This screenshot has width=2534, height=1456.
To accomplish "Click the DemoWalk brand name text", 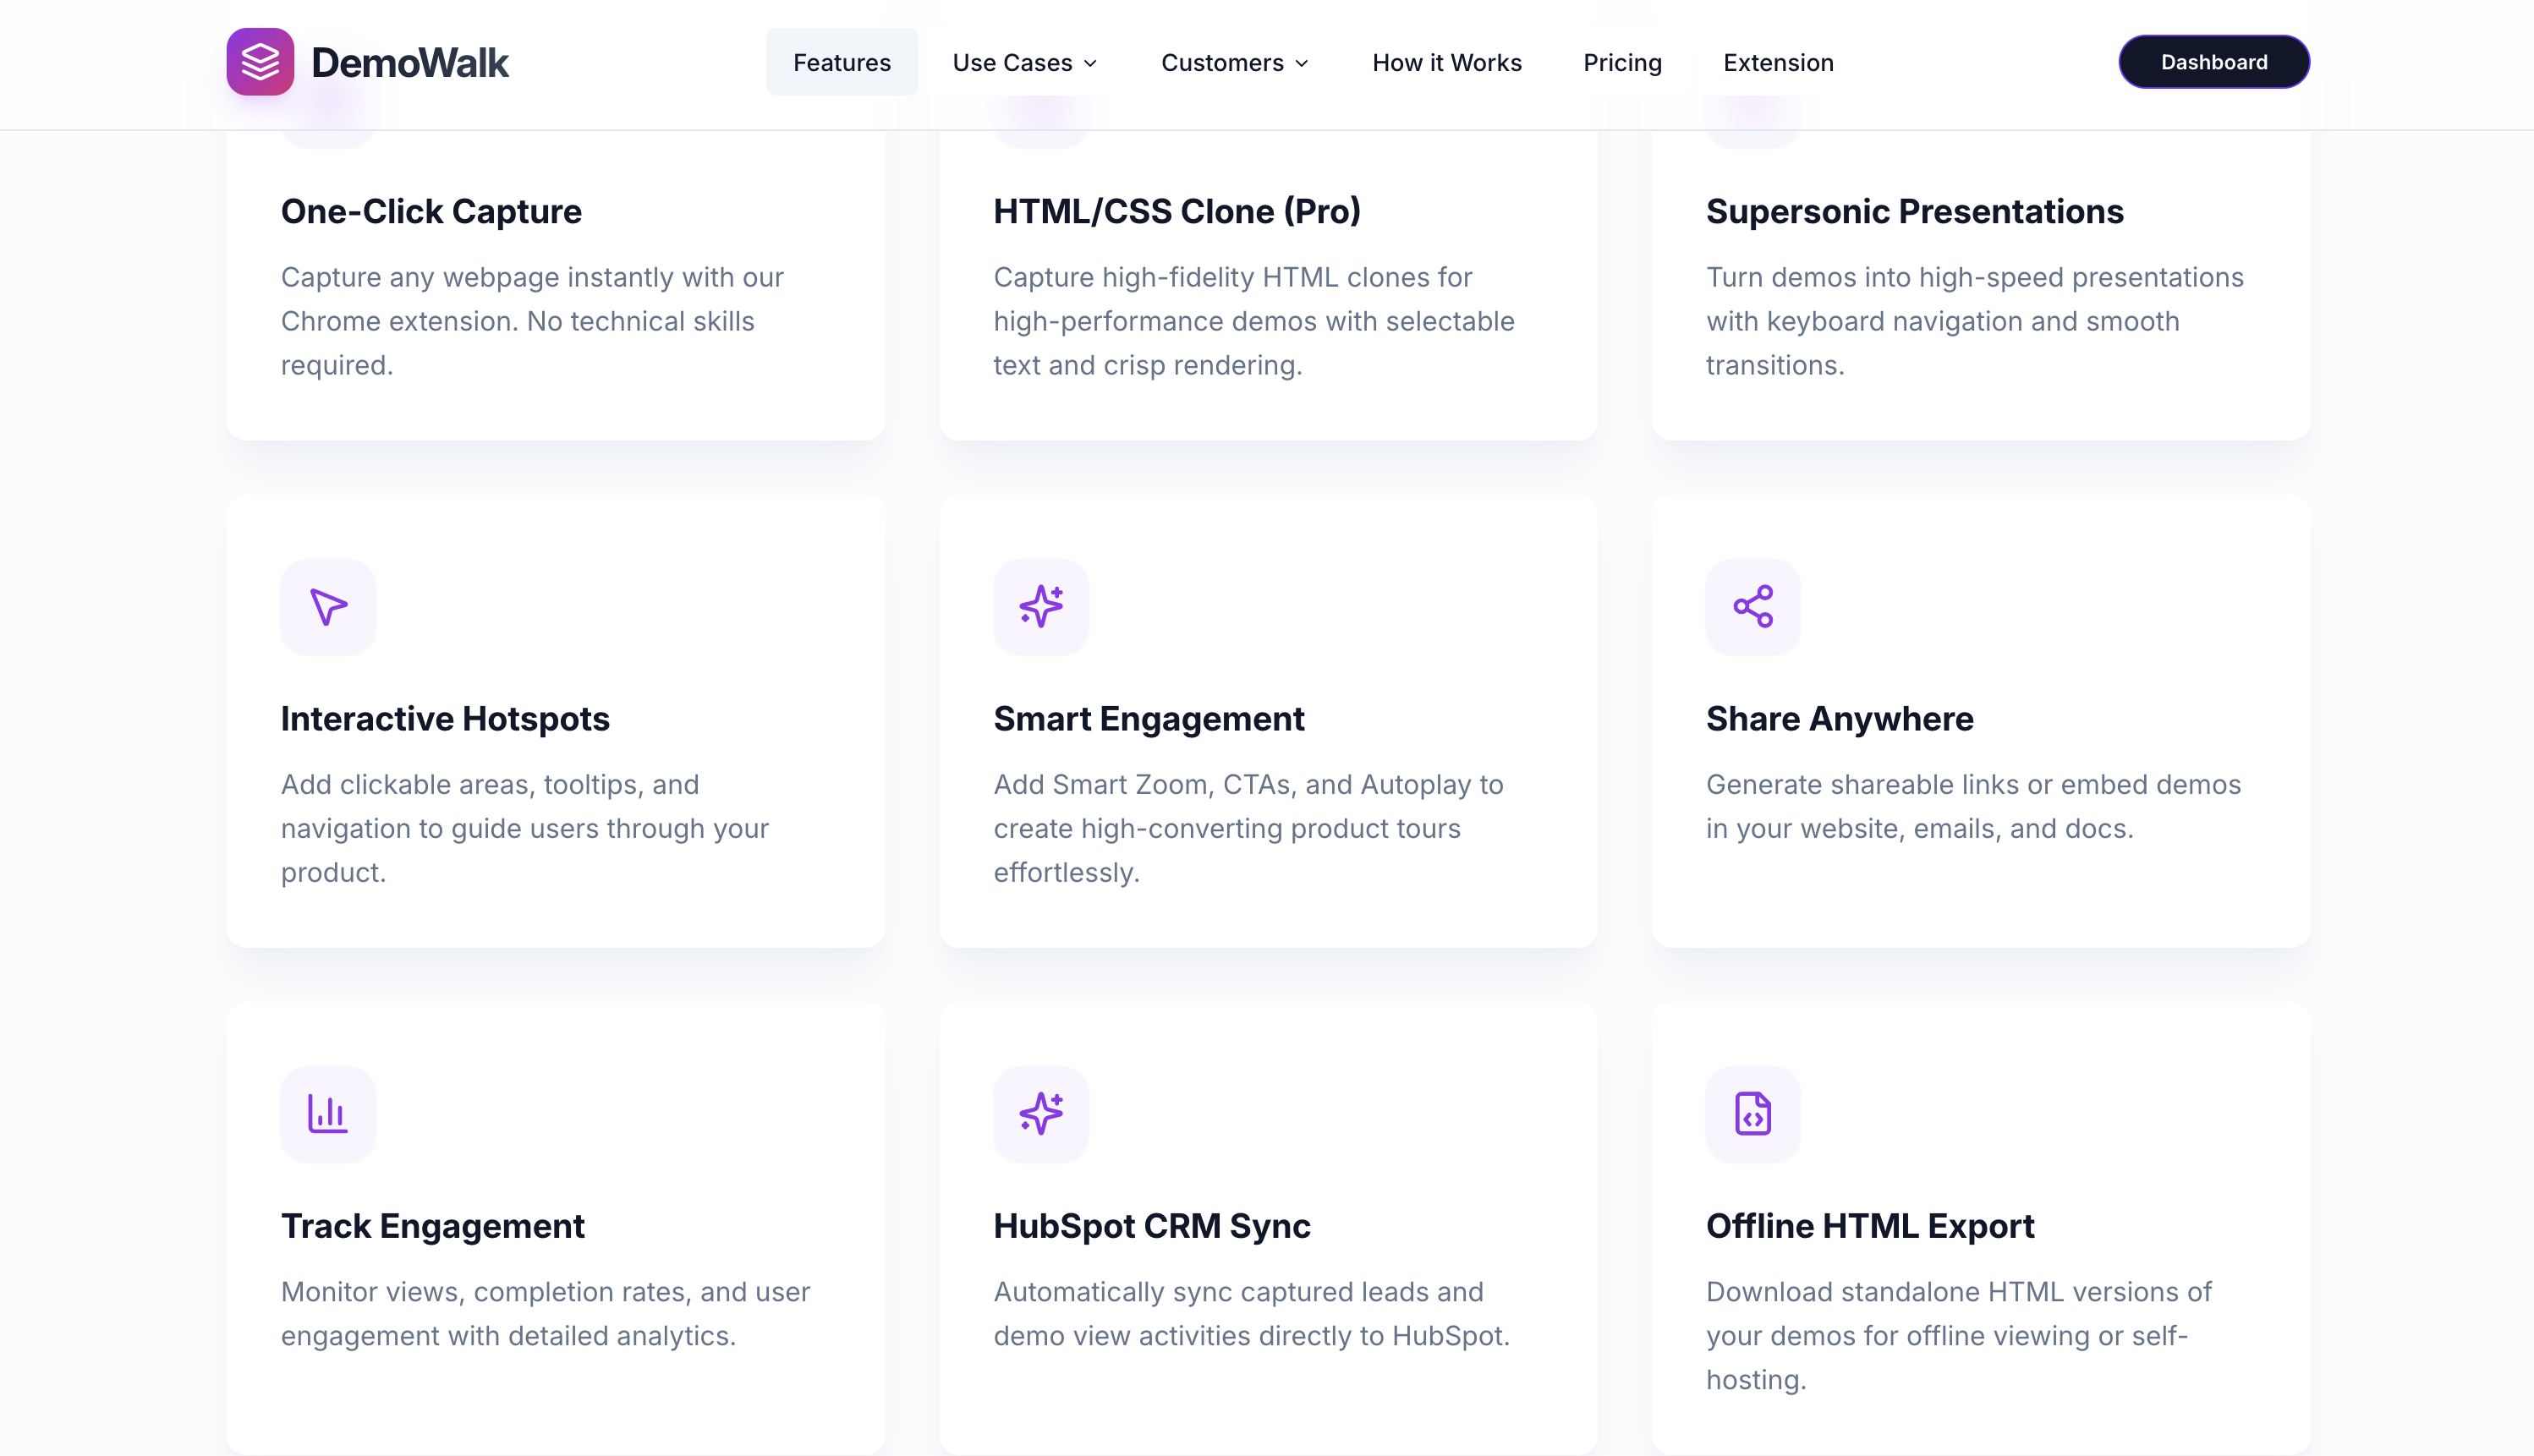I will point(410,62).
